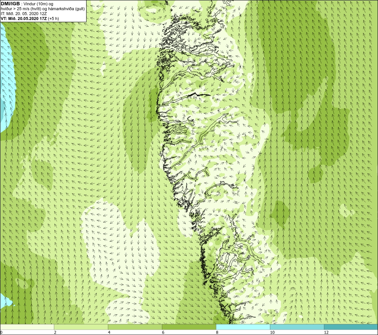This screenshot has height=335, width=378.
Task: Click the scale label '4'
Action: pos(109,333)
